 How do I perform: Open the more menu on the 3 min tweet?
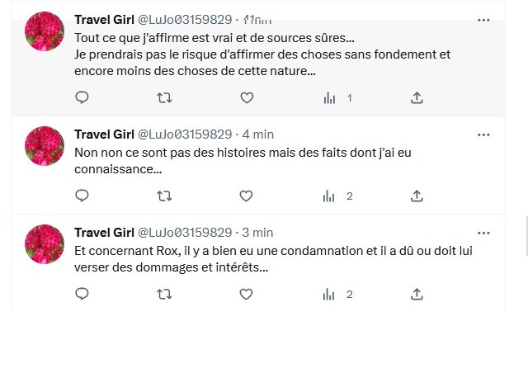tap(483, 233)
